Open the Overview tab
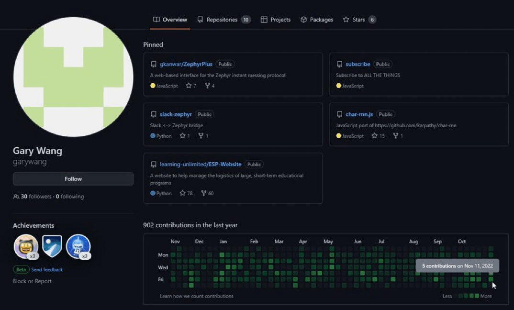514x310 pixels. 170,20
